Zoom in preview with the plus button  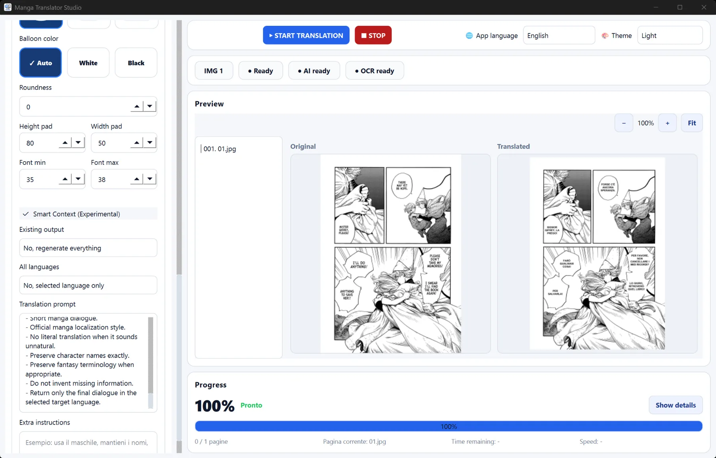667,123
